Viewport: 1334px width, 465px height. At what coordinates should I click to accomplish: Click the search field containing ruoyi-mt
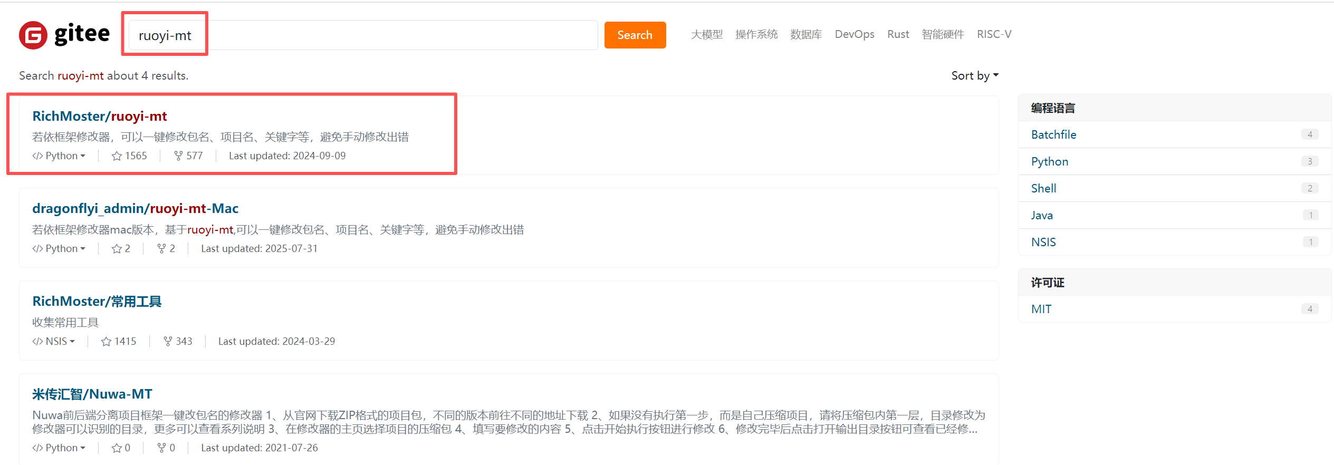point(363,35)
